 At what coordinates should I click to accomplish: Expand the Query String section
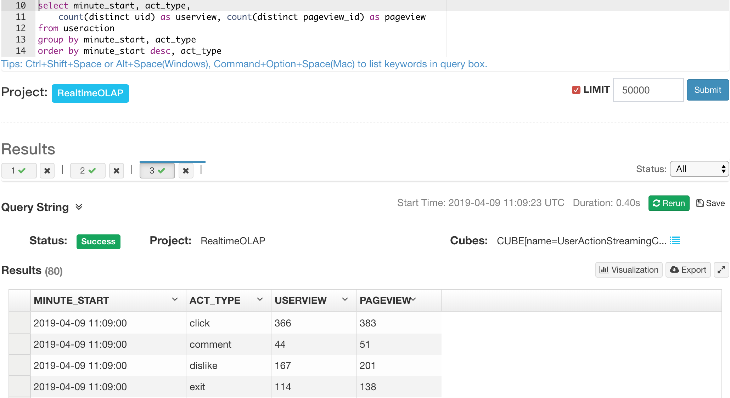(79, 207)
